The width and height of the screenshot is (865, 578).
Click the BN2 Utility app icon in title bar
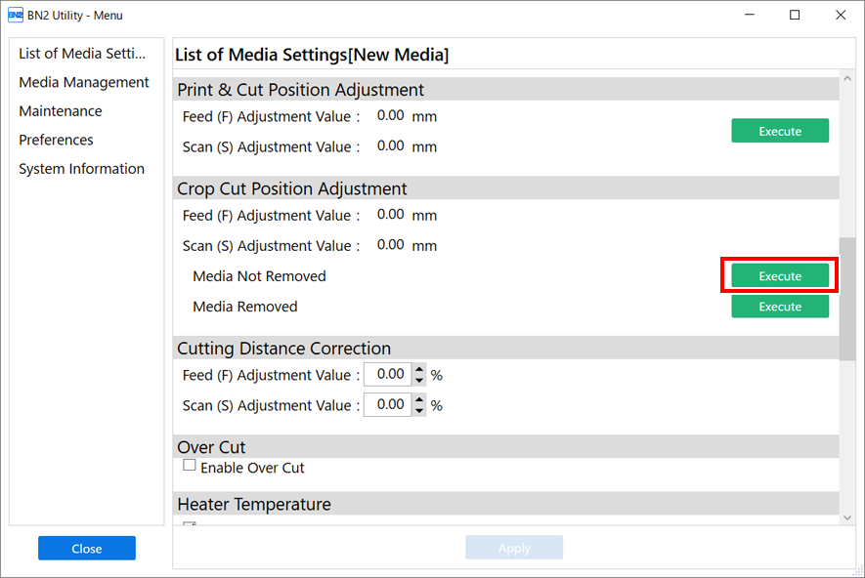click(x=15, y=15)
